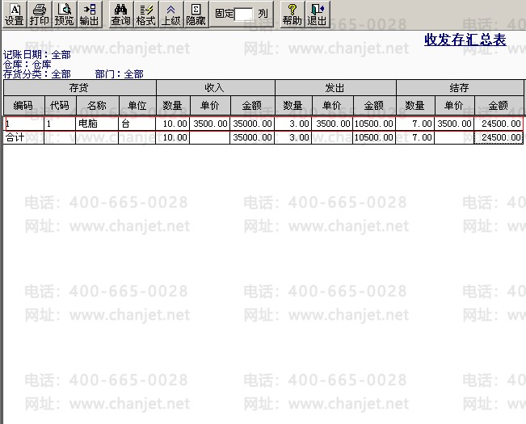This screenshot has height=424, width=526.
Task: Select 发出 quantity 3.00 in 电脑 row
Action: (292, 124)
